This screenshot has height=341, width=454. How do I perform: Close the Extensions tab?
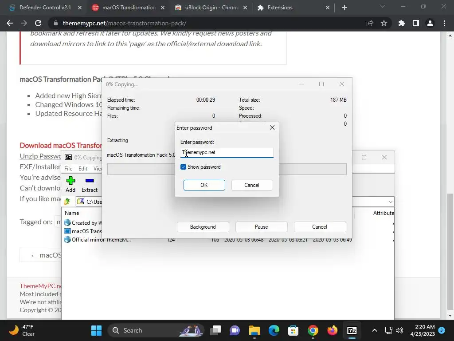pos(328,8)
